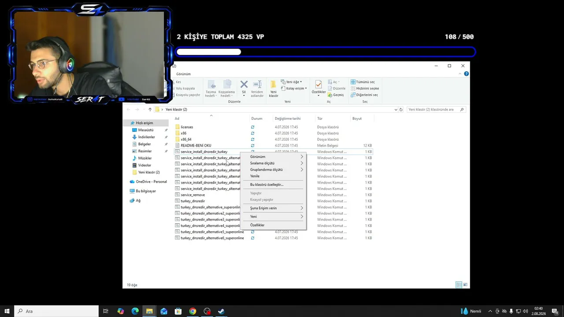The image size is (564, 317).
Task: Refresh the address bar location
Action: pos(401,110)
